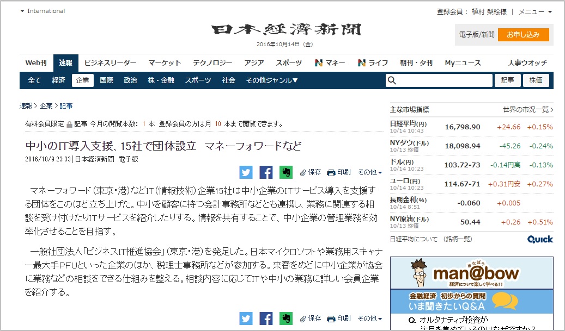
Task: Open 世界の市況一覧 link
Action: coord(527,110)
